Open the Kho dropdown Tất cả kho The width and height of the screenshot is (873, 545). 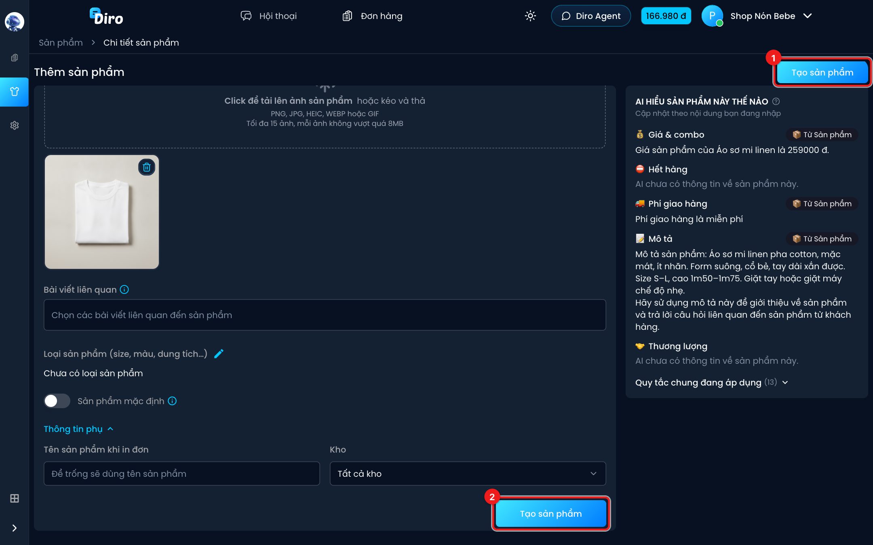[468, 474]
